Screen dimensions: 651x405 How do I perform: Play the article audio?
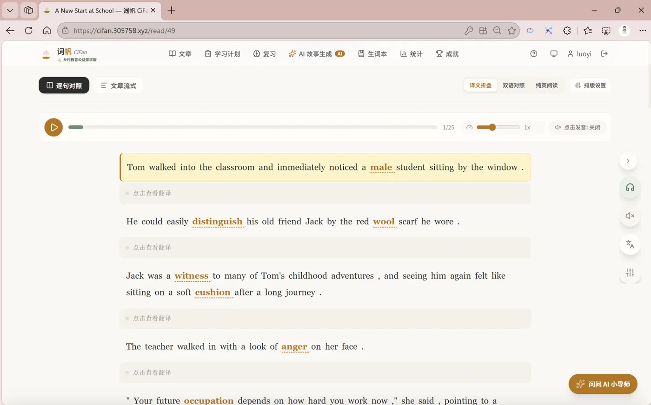coord(53,127)
